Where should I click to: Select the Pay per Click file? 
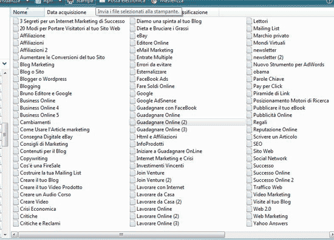tap(268, 86)
